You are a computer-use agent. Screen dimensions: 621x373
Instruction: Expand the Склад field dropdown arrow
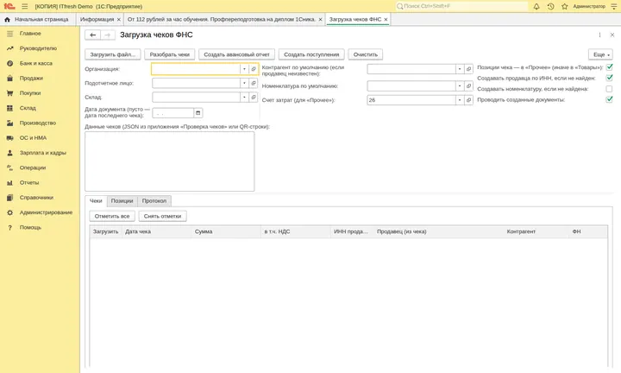click(x=244, y=97)
